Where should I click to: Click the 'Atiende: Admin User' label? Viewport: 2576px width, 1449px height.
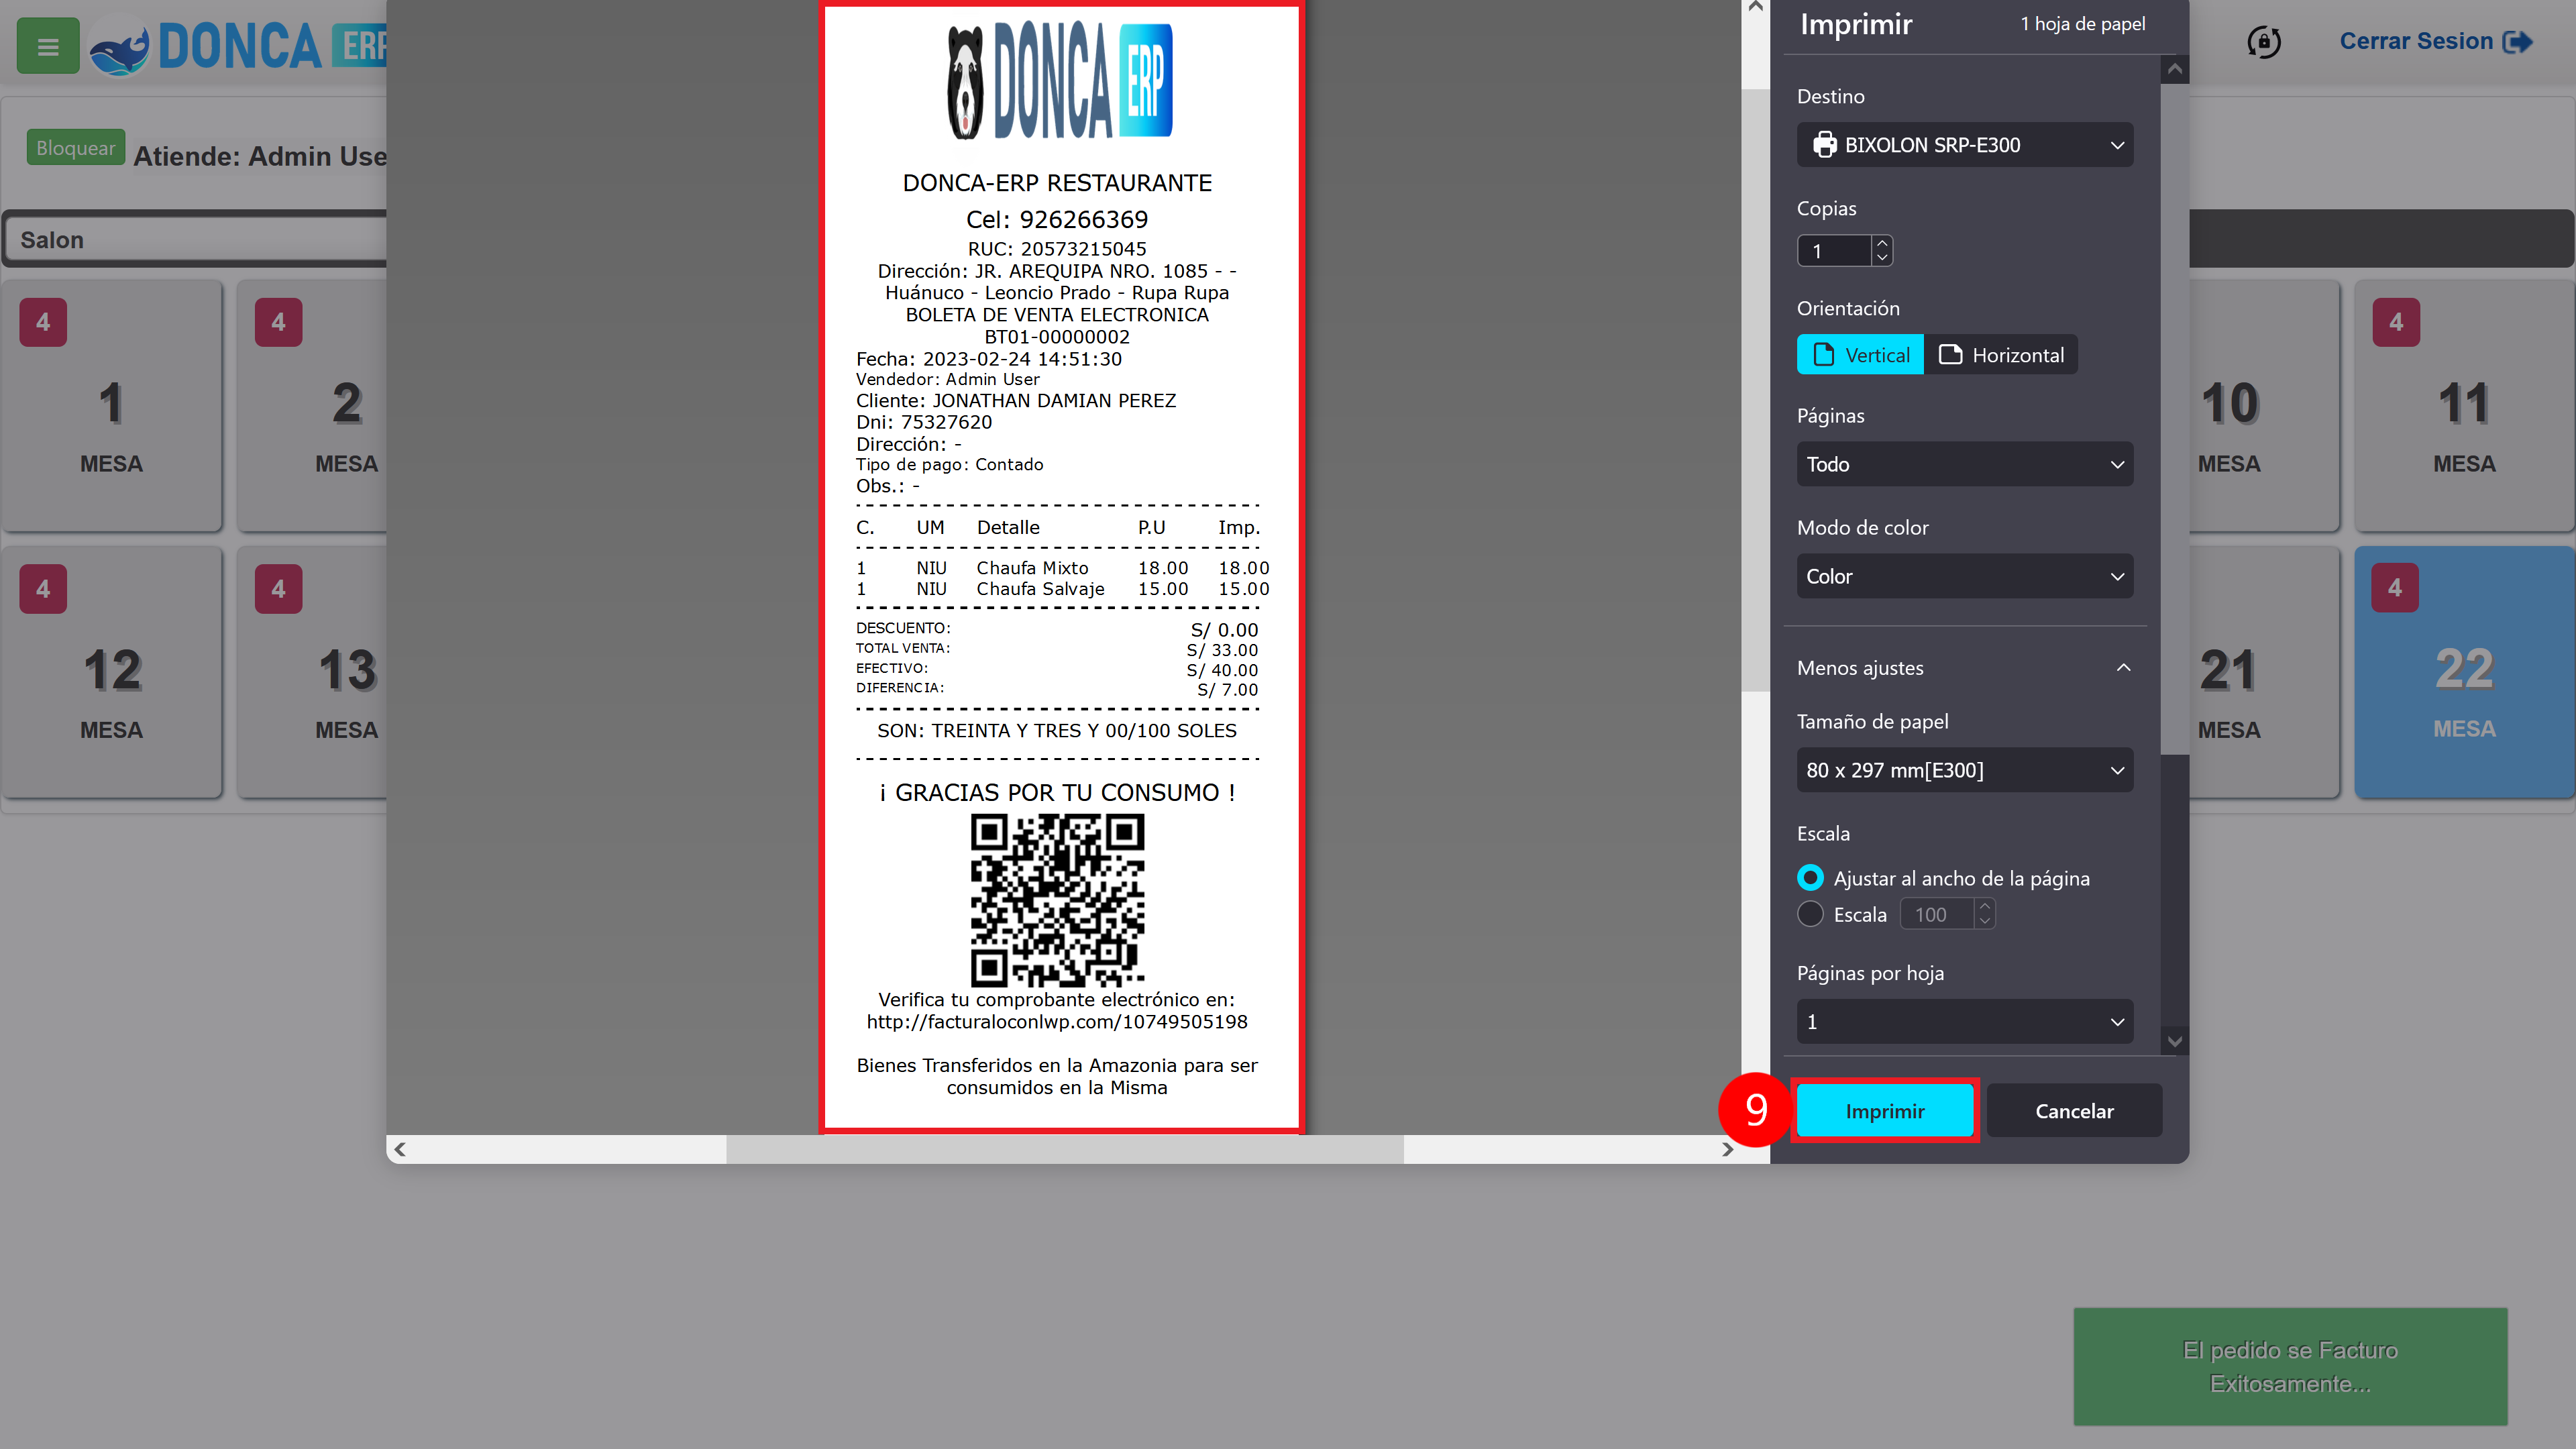[x=260, y=156]
